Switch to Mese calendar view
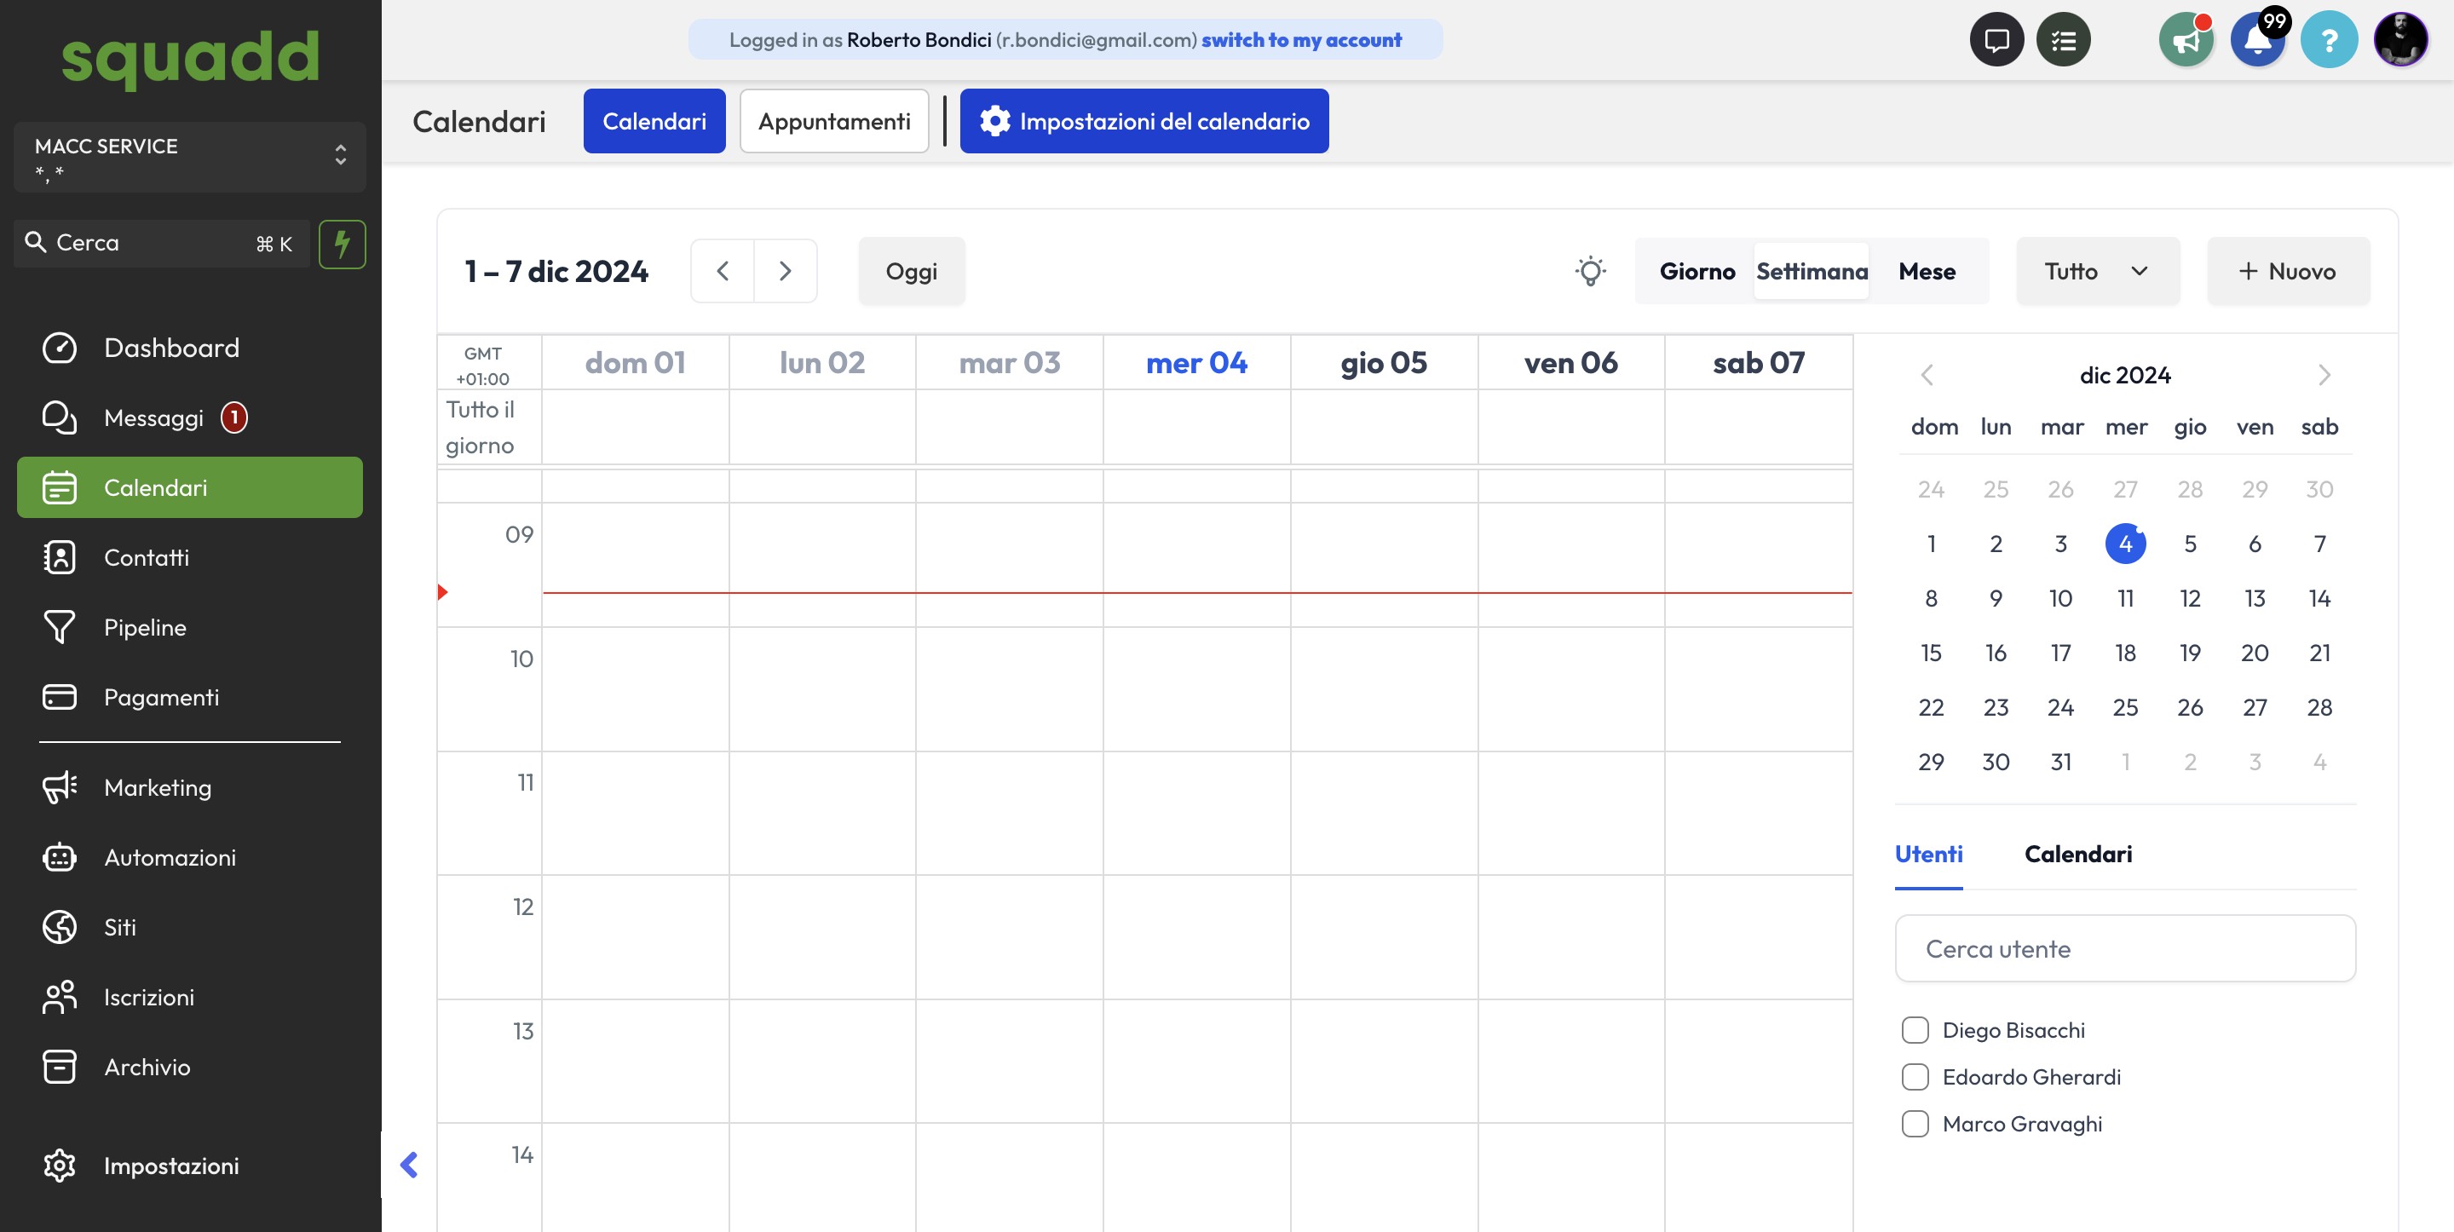 tap(1927, 272)
